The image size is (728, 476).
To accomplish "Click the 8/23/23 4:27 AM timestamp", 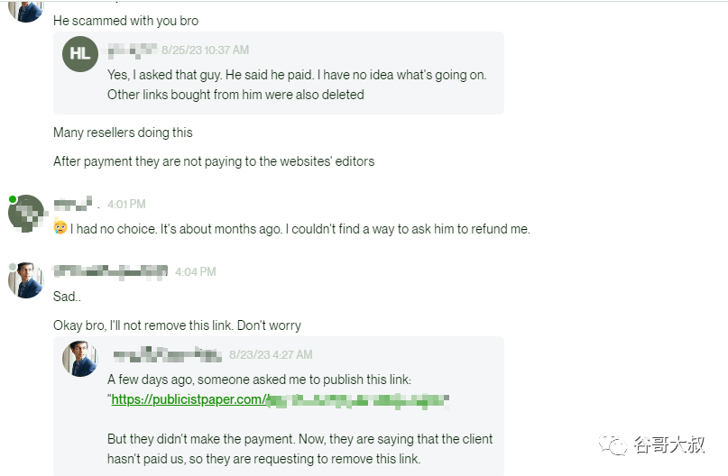I will pos(271,354).
